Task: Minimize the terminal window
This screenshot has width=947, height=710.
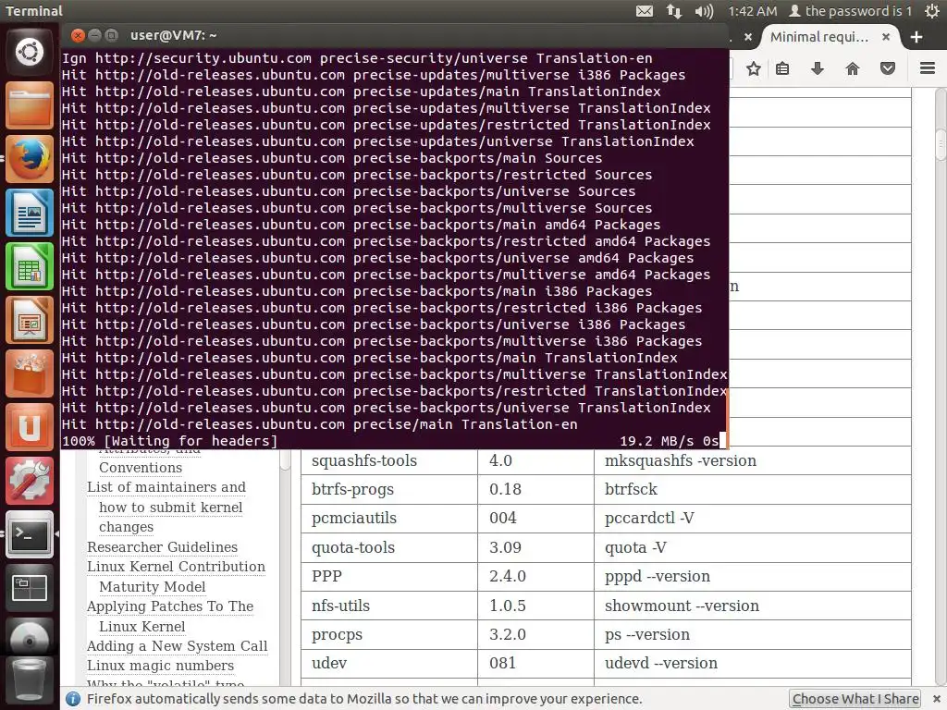Action: (x=95, y=35)
